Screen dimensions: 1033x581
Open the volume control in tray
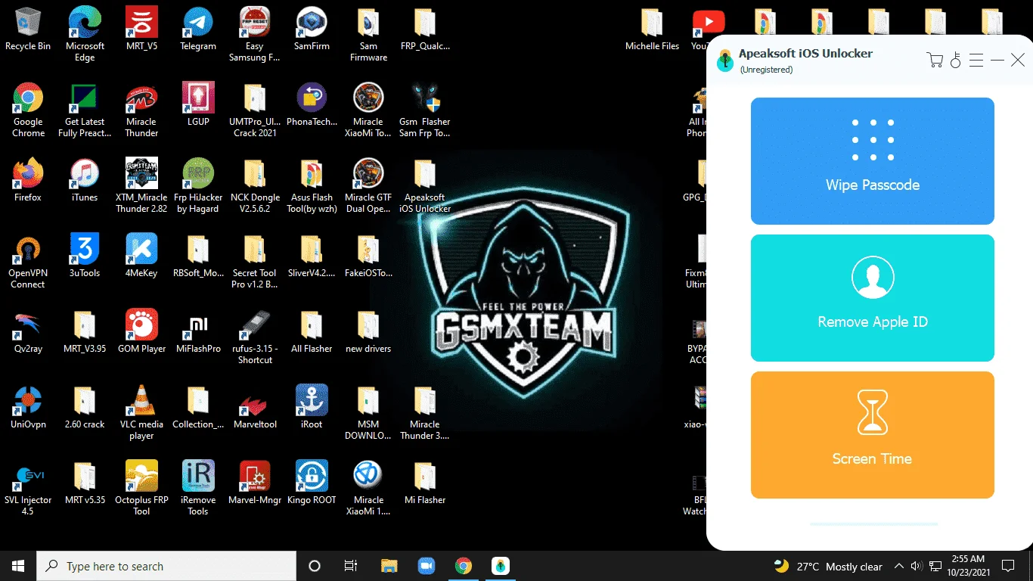coord(917,566)
